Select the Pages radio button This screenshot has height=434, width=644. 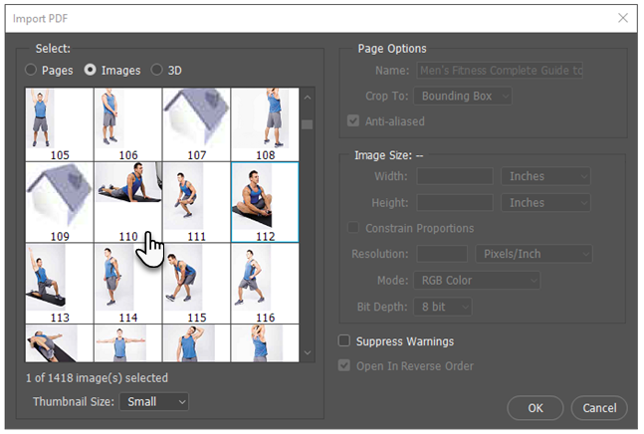(x=32, y=71)
